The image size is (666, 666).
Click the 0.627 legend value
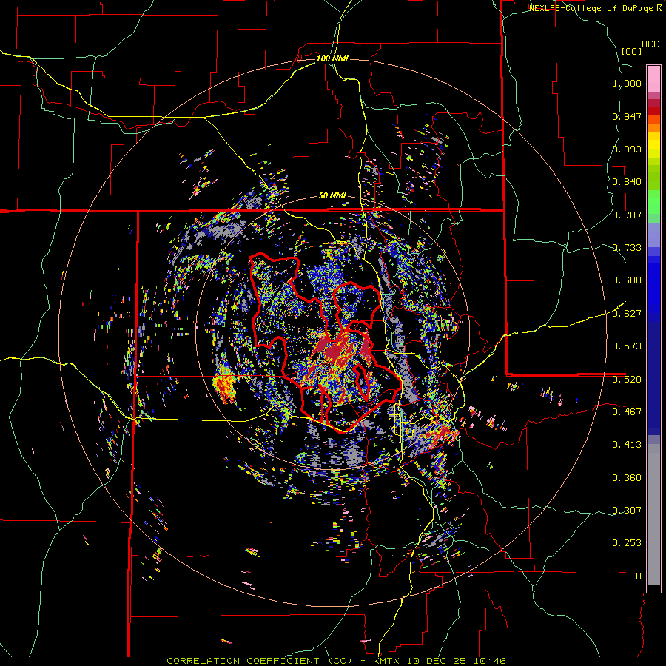(x=627, y=314)
